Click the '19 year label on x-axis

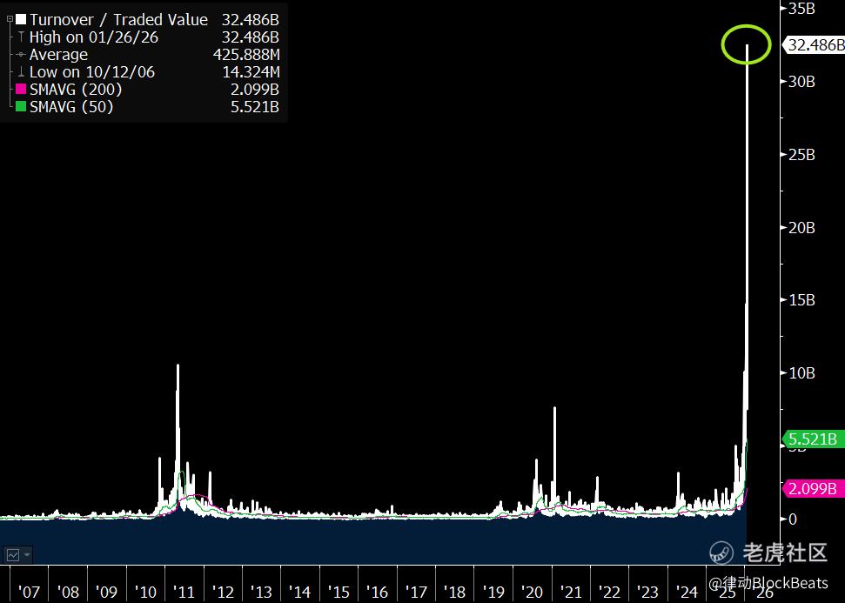pos(493,593)
